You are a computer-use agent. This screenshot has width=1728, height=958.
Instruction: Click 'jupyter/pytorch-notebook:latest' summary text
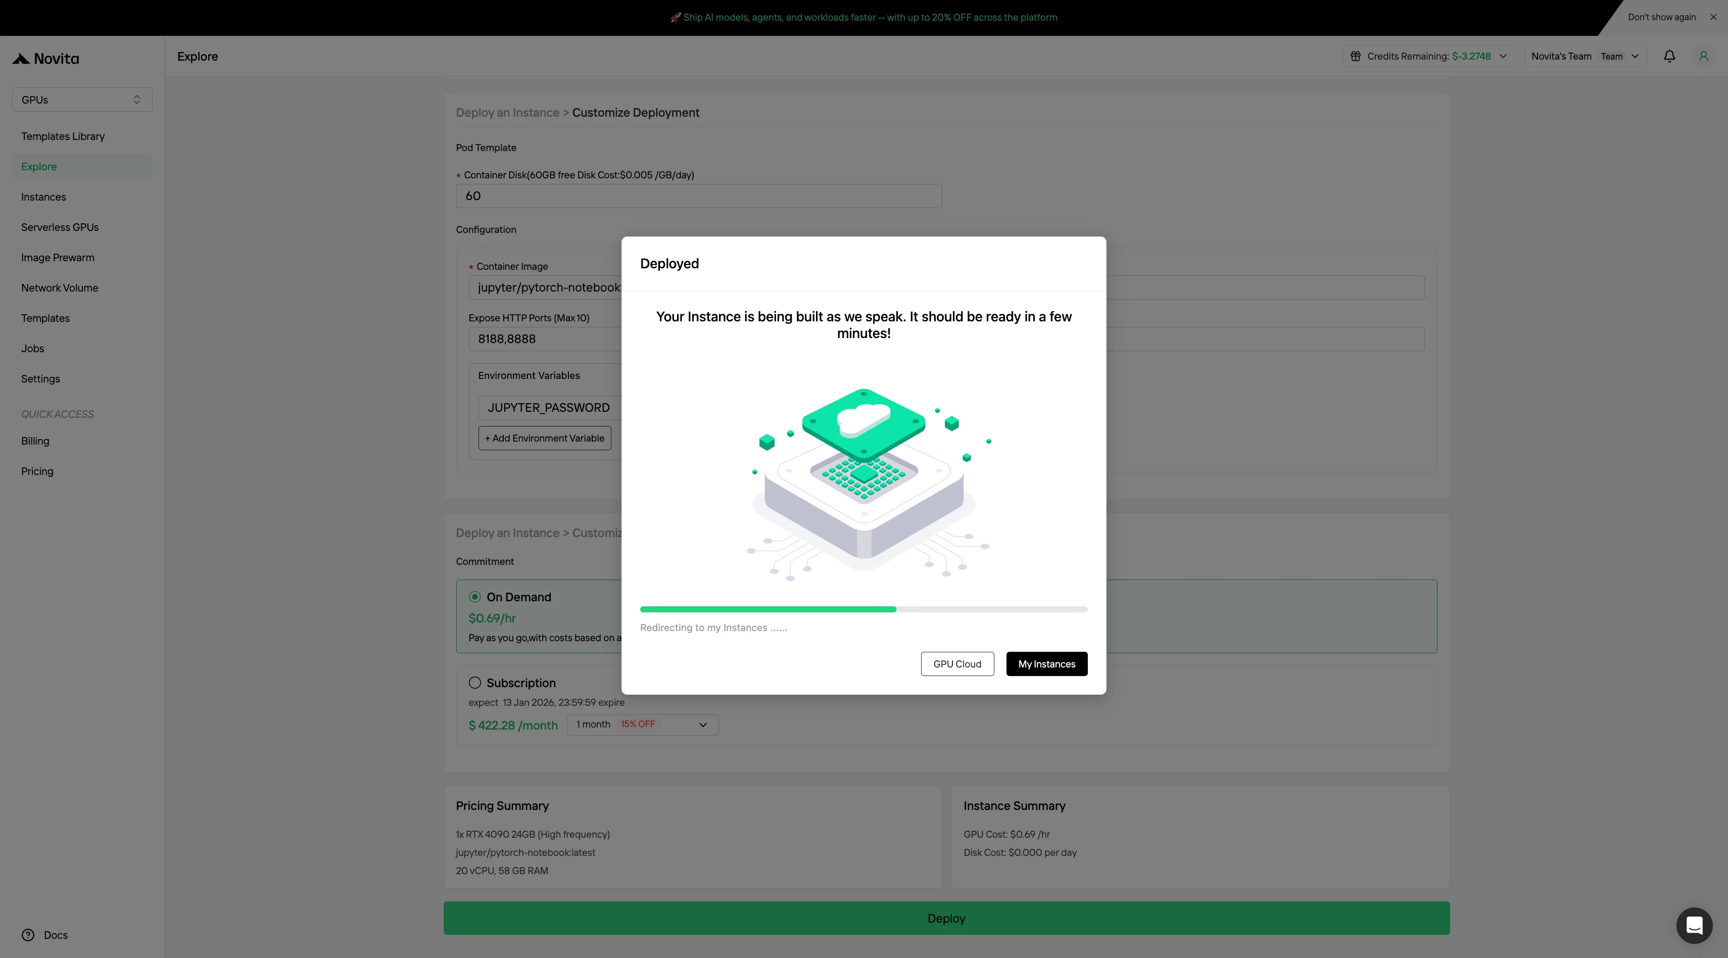[525, 852]
